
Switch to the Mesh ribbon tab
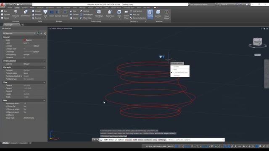(x=32, y=8)
